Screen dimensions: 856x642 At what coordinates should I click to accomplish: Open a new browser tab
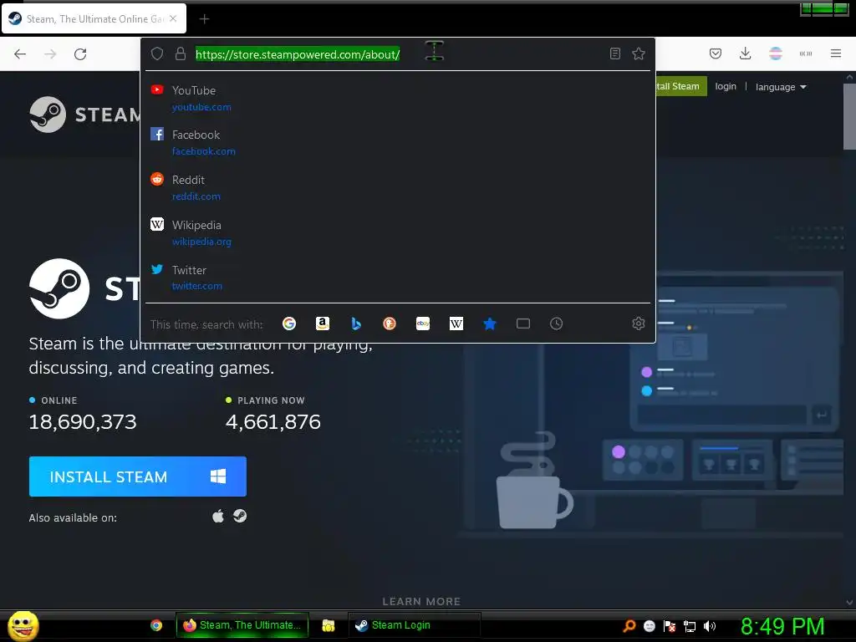(x=204, y=19)
